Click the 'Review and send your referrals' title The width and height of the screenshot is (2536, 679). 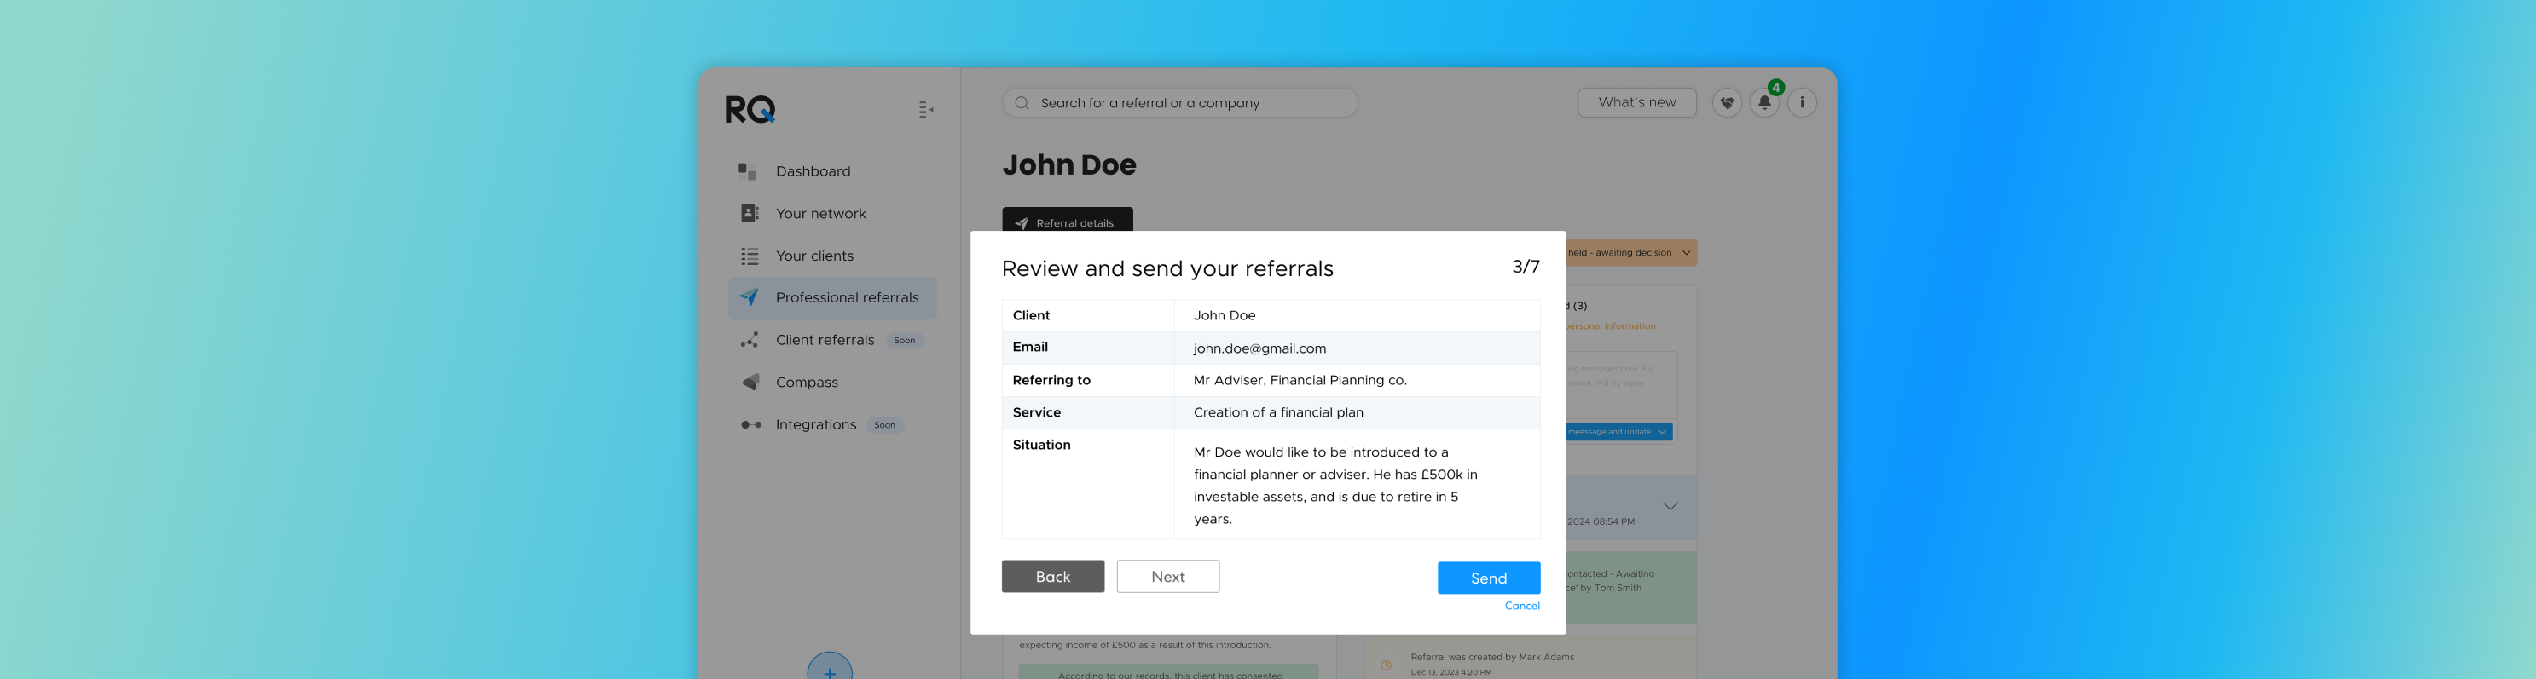[1167, 268]
